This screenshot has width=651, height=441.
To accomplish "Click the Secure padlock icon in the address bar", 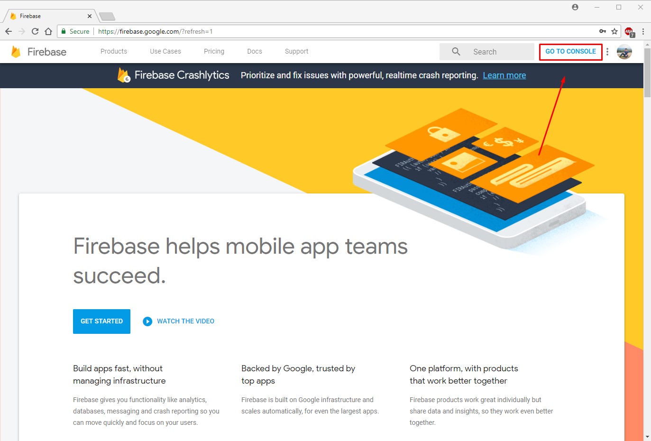I will click(x=64, y=31).
